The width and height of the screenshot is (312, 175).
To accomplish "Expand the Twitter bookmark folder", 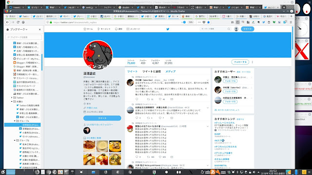I will [12, 98].
